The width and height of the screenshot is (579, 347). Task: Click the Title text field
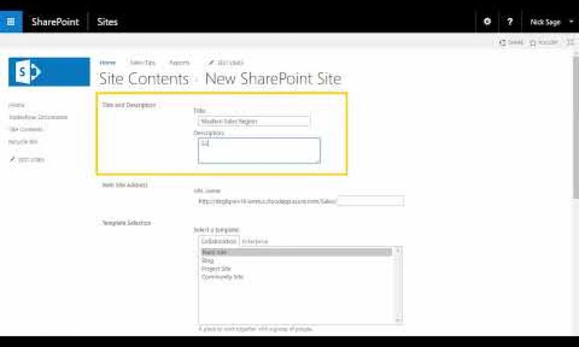pyautogui.click(x=254, y=121)
